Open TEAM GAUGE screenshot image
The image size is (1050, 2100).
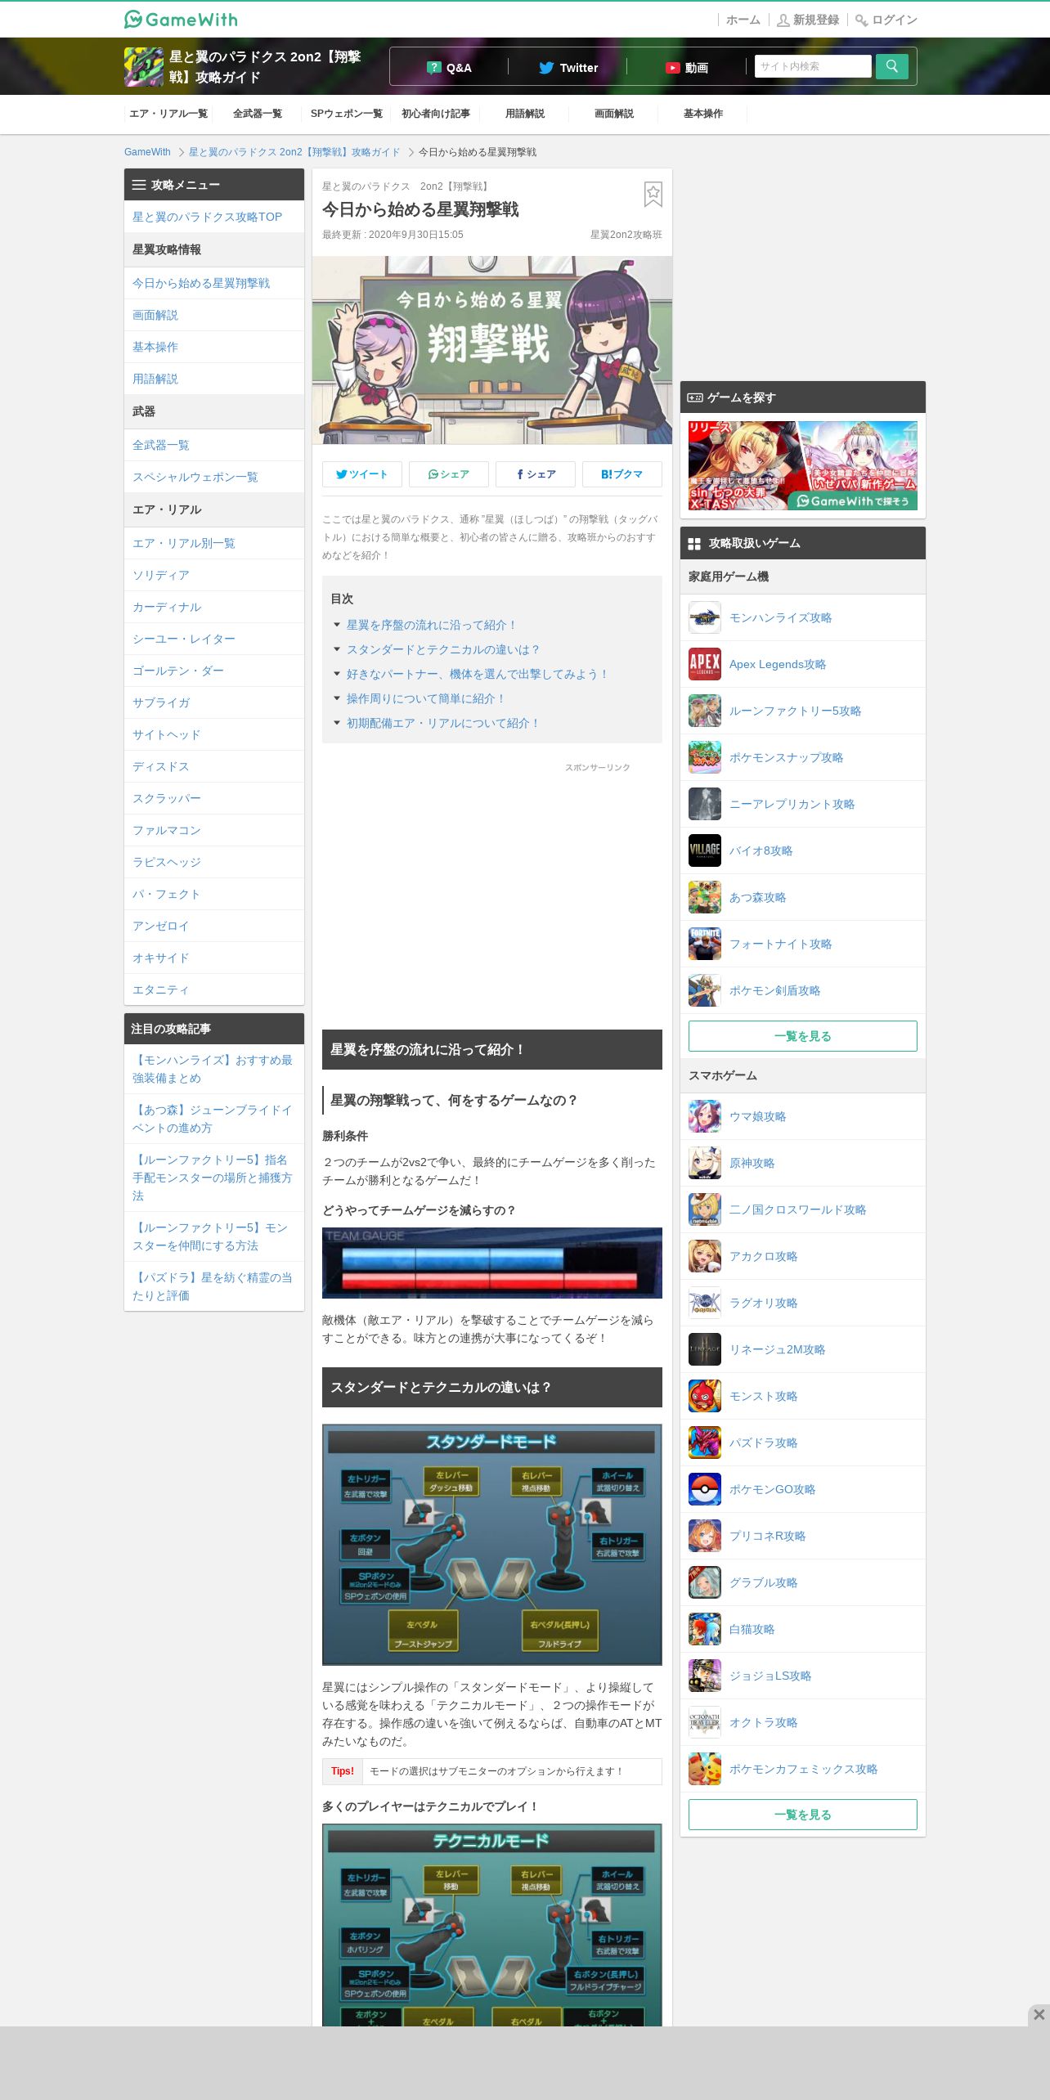tap(492, 1263)
